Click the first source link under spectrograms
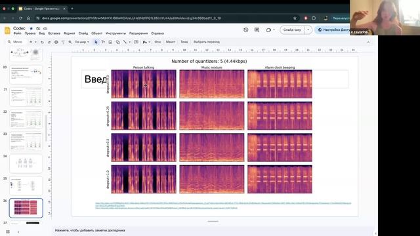 223,204
